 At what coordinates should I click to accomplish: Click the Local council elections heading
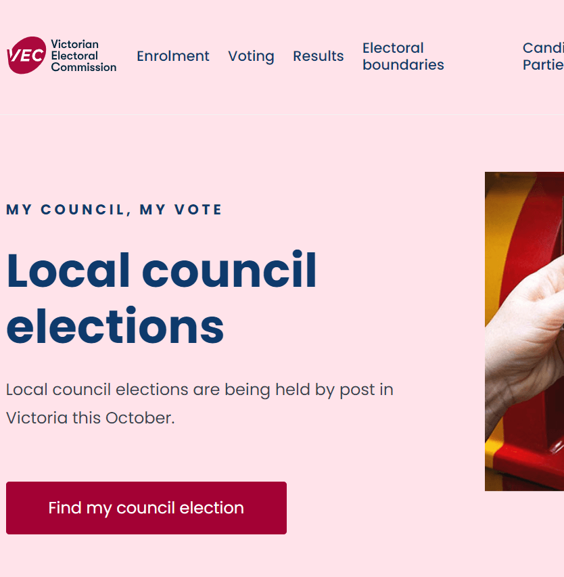(x=161, y=298)
